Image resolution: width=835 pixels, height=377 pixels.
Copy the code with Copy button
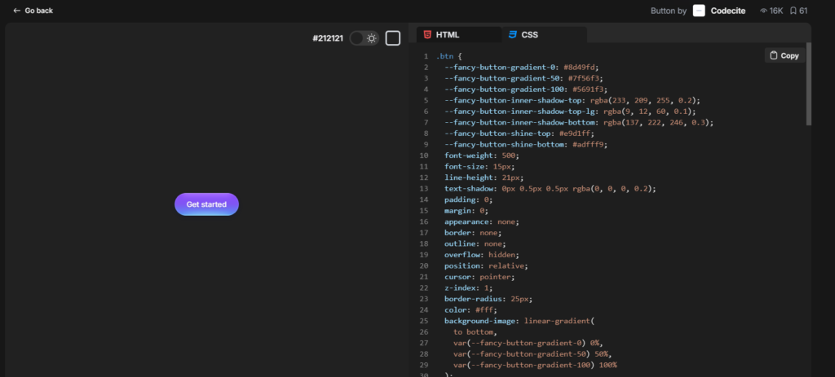click(x=784, y=55)
